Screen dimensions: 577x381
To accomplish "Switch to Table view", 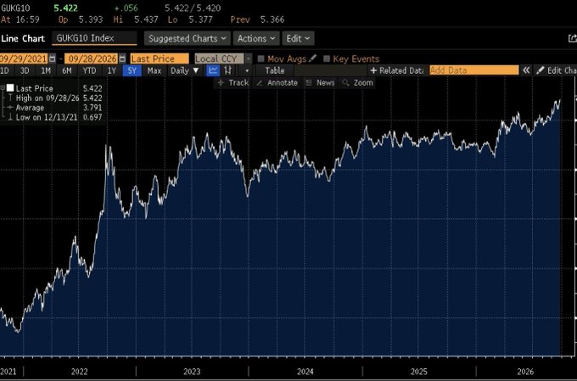I will (275, 70).
